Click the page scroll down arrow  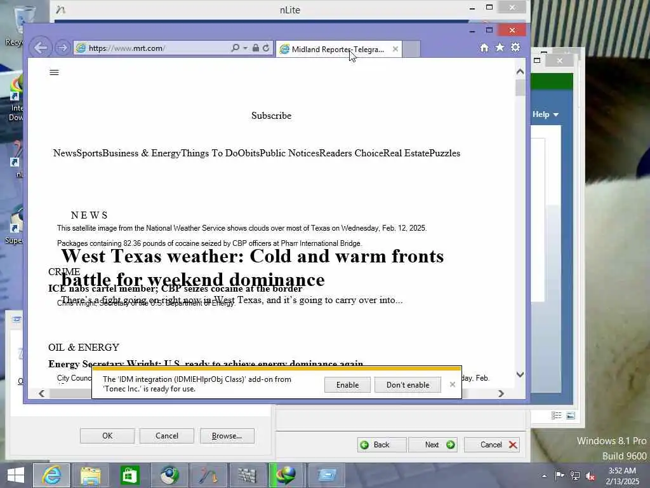[x=521, y=374]
